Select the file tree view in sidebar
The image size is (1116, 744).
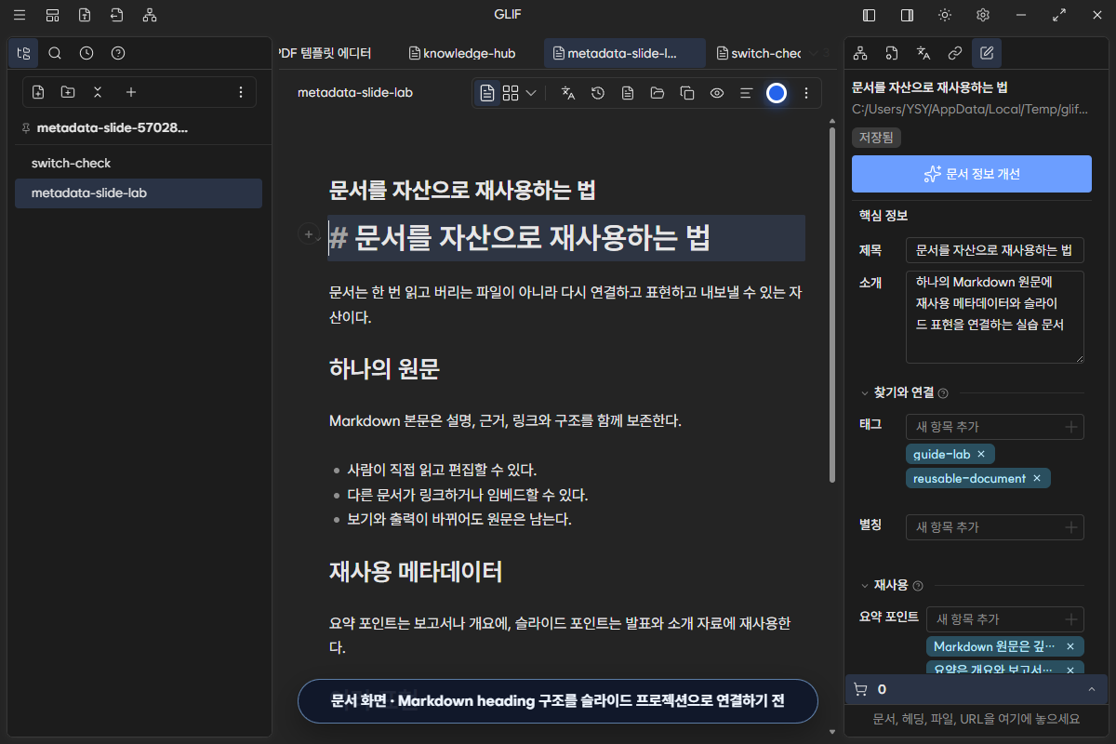[x=24, y=53]
